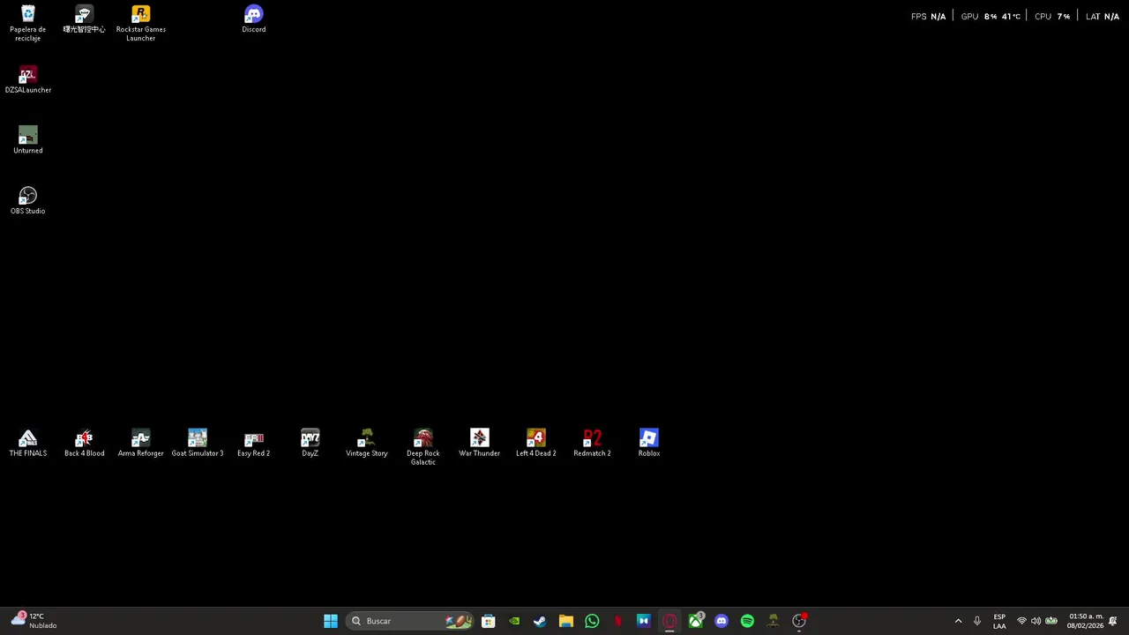The width and height of the screenshot is (1129, 635).
Task: Open the weather widget showing 12°C Nublado
Action: point(35,621)
